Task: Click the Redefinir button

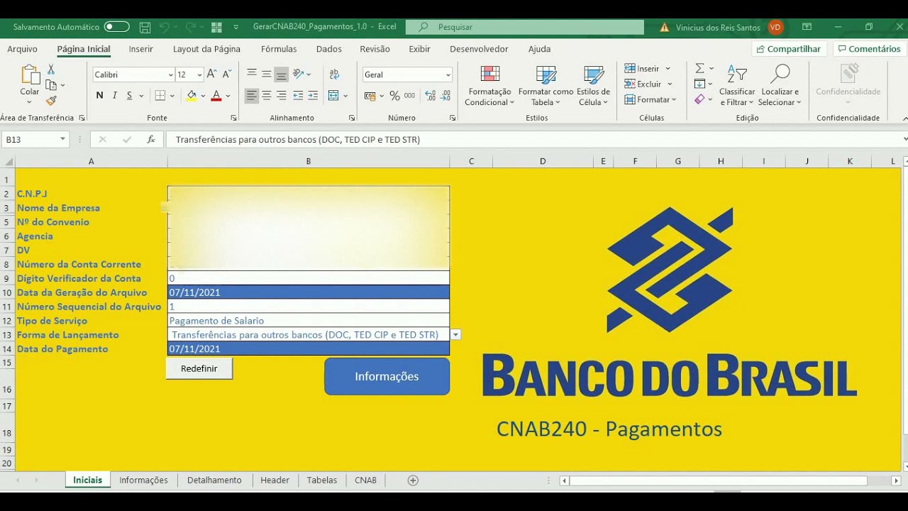Action: point(199,368)
